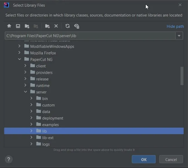Expand the providers folder
This screenshot has width=188, height=168.
[x=25, y=72]
